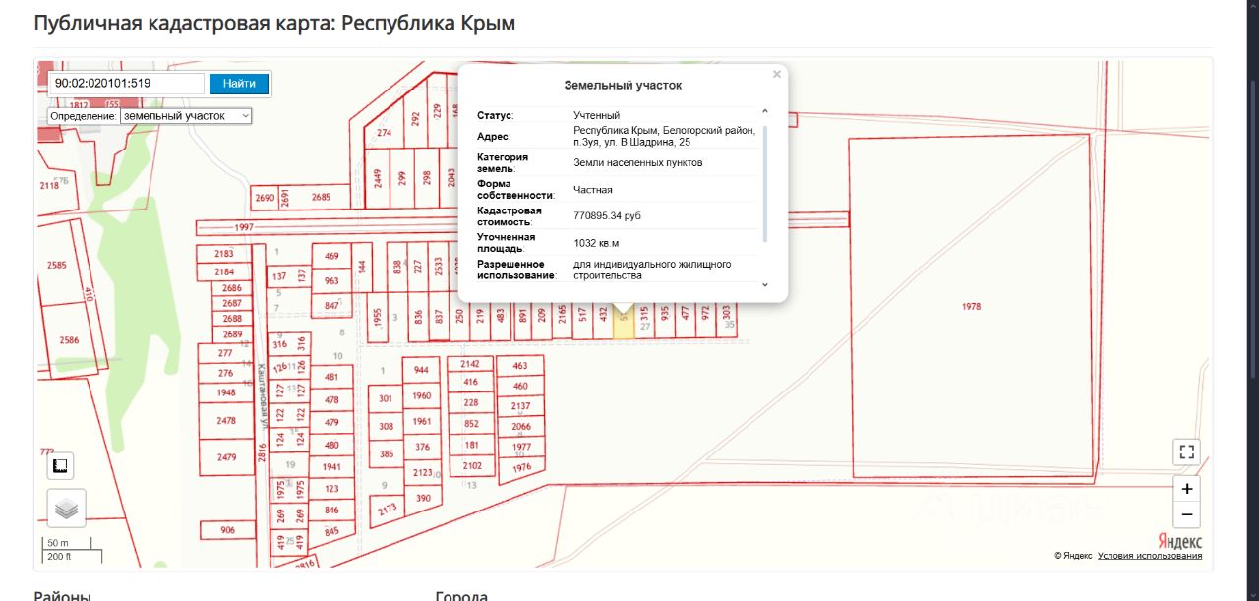Select parcel 2690
This screenshot has width=1259, height=601.
coord(265,197)
